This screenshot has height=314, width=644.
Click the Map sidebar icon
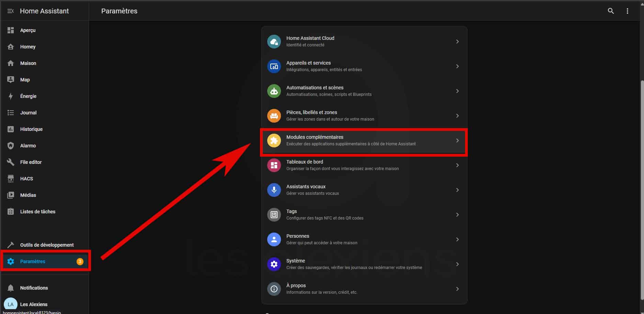click(x=11, y=80)
